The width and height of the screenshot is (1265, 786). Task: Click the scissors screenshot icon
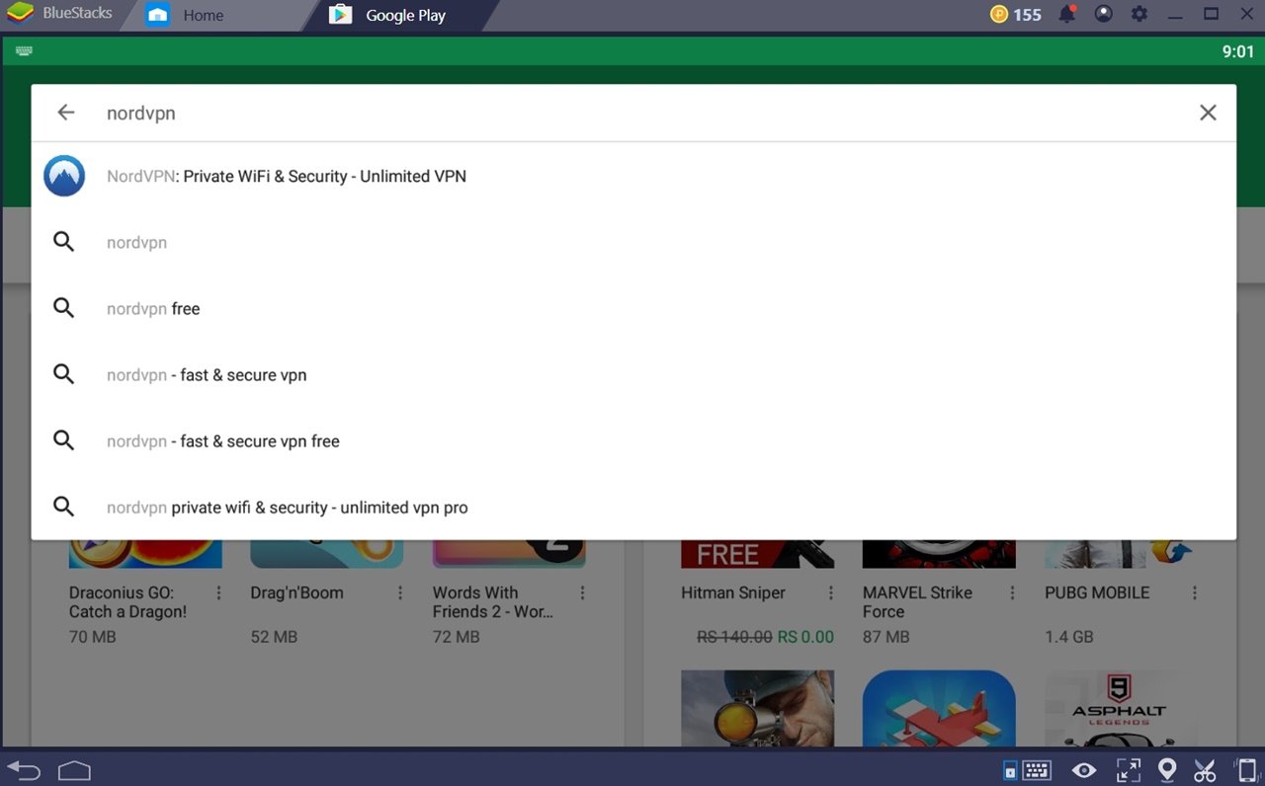pyautogui.click(x=1205, y=770)
